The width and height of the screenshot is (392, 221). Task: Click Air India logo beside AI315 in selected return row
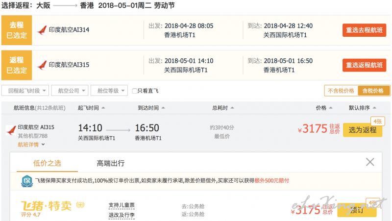42,65
